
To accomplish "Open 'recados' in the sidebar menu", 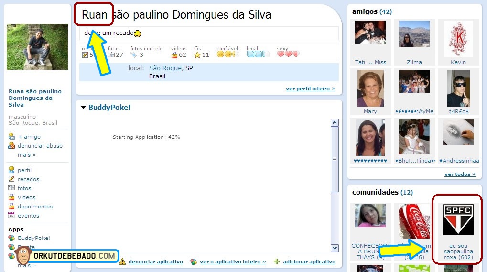I will pyautogui.click(x=28, y=179).
